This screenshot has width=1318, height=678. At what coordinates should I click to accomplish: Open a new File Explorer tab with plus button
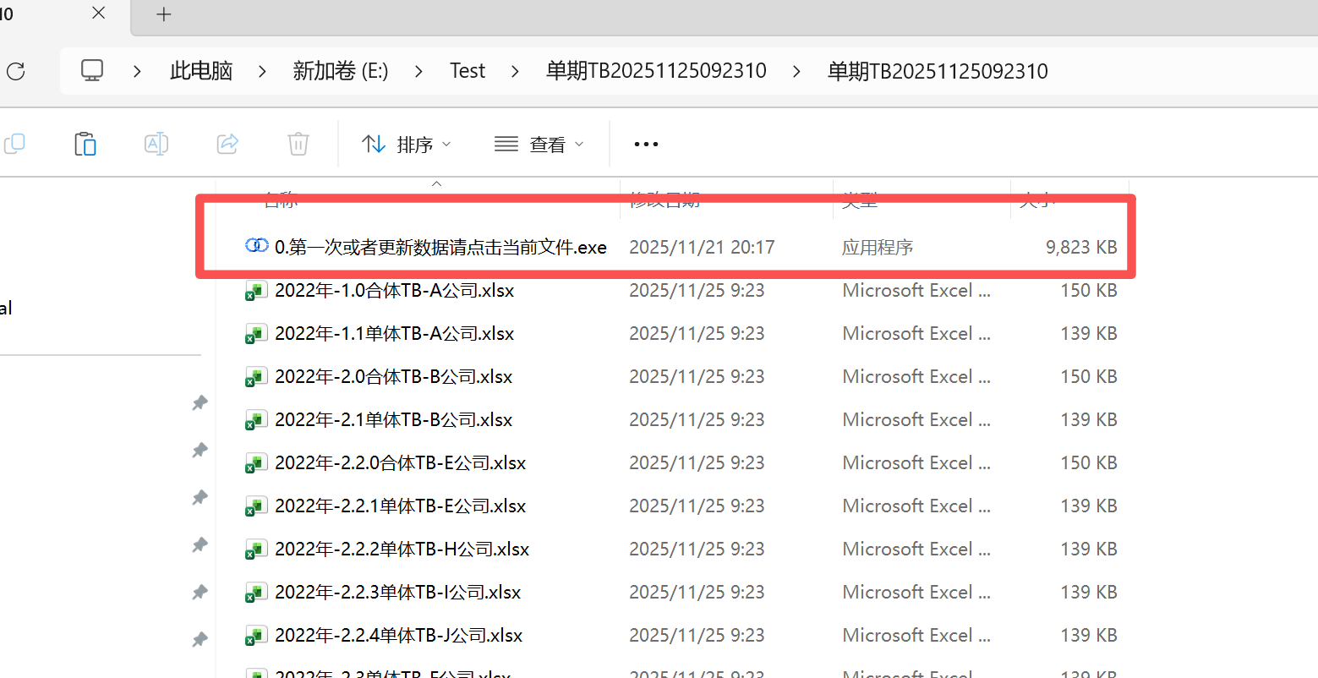pos(163,14)
